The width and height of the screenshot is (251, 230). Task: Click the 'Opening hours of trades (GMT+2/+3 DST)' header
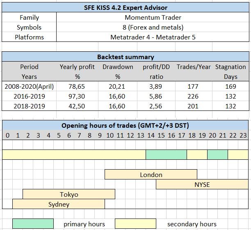tap(125, 125)
